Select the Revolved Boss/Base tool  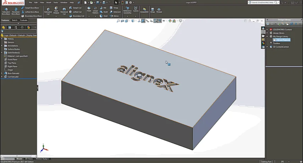pos(16,9)
